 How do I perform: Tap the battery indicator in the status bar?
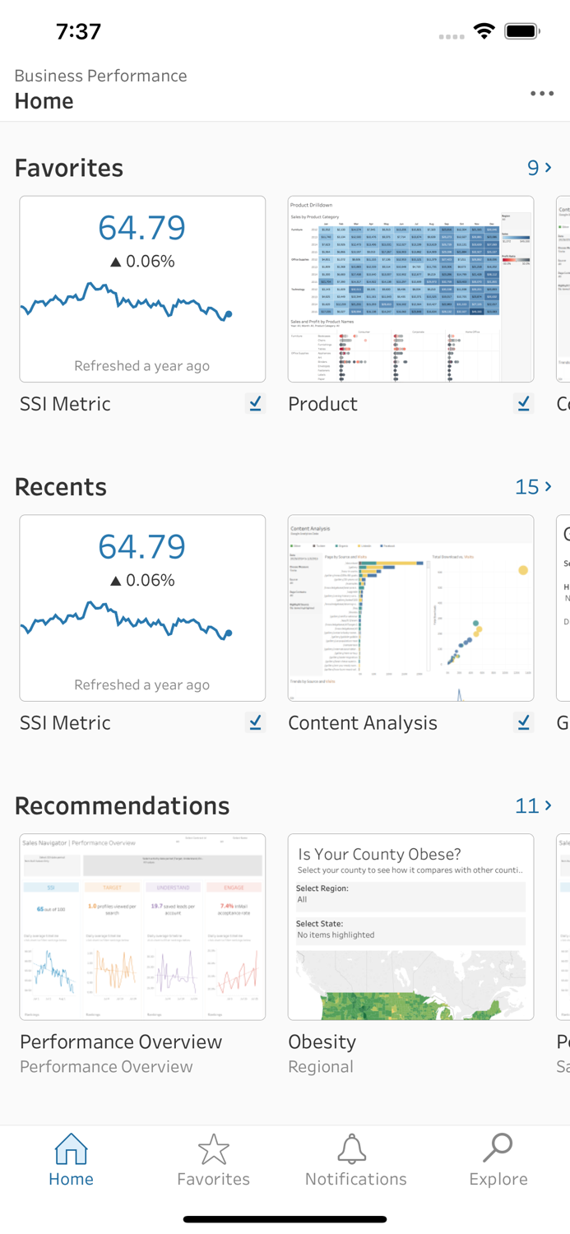click(x=521, y=30)
